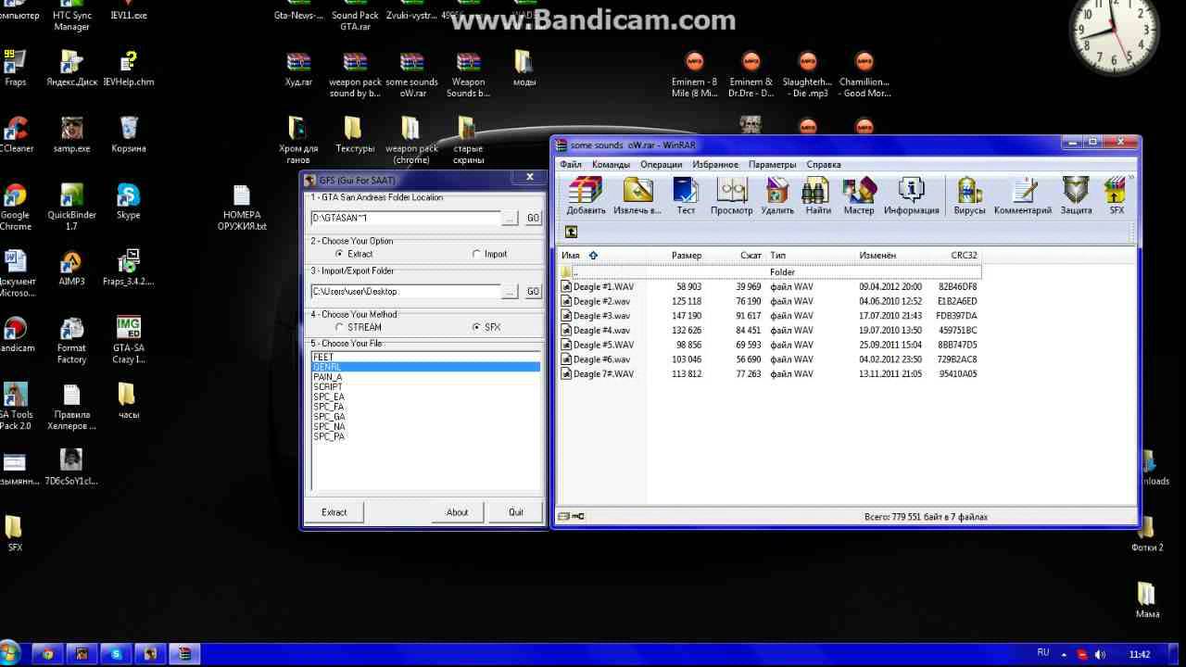Select the parent folder '..' row
Viewport: 1186px width, 667px height.
769,272
